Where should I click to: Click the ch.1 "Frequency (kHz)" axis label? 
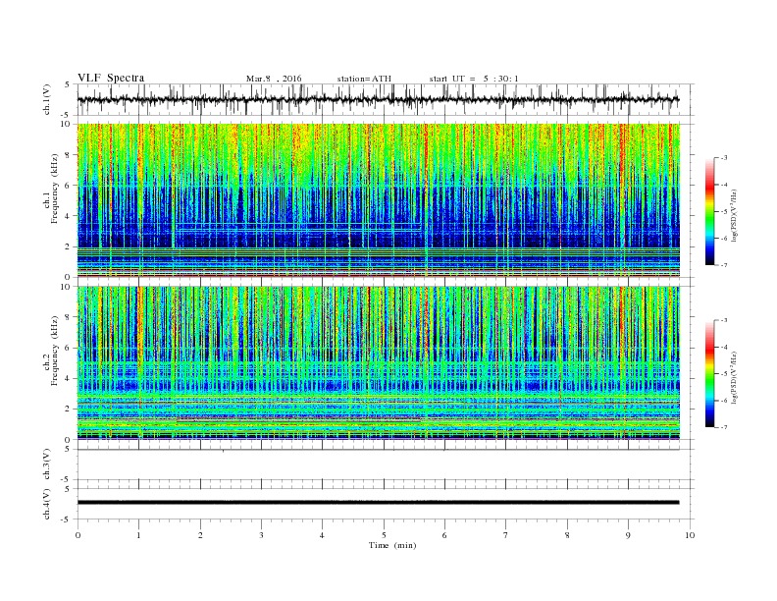[54, 189]
